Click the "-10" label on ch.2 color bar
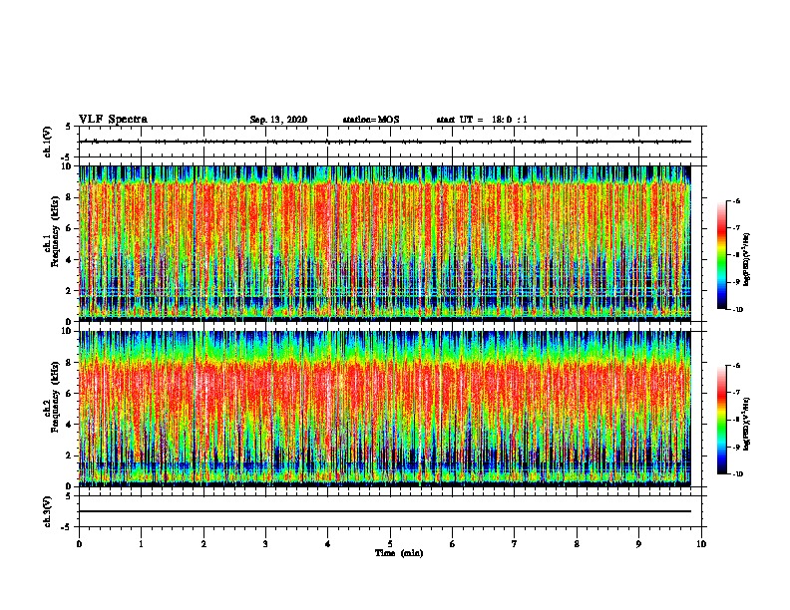Screen dimensions: 790x610 pos(737,474)
